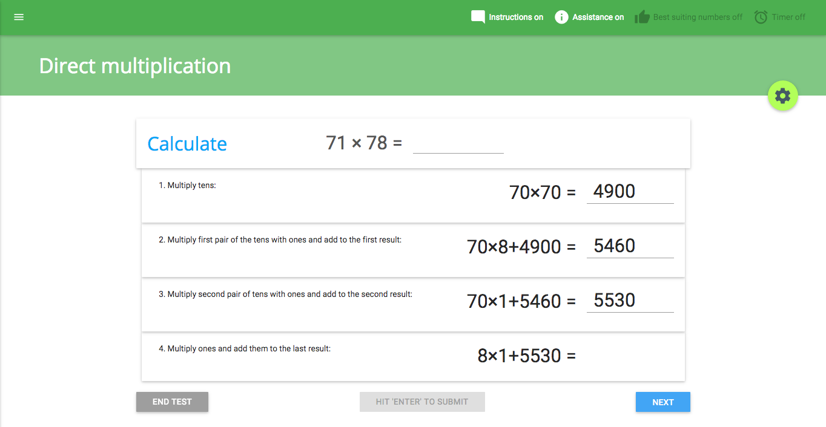Toggle the 'Assistance on' label
The height and width of the screenshot is (427, 826).
(598, 17)
